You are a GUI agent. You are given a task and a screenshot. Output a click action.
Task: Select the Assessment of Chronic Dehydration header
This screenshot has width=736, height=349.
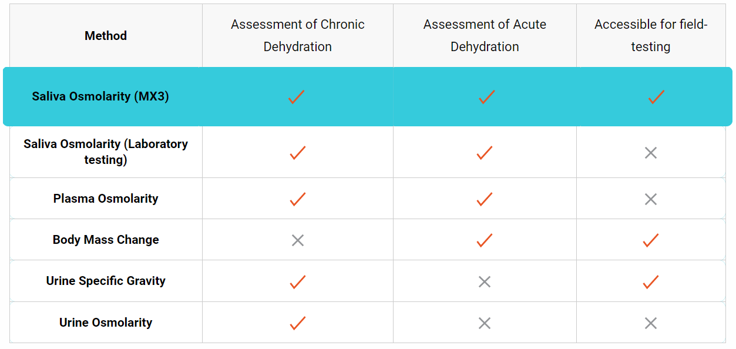point(297,36)
